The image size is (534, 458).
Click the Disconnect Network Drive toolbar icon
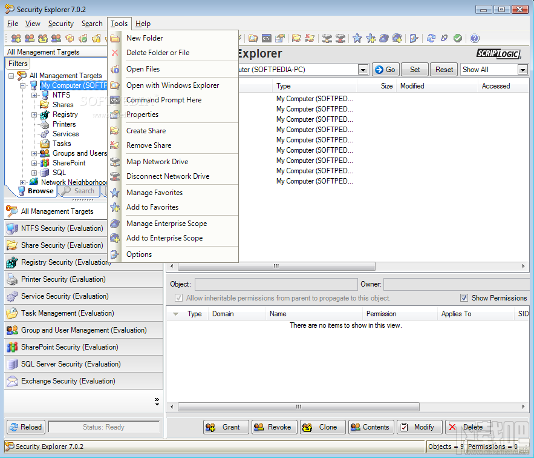(340, 38)
